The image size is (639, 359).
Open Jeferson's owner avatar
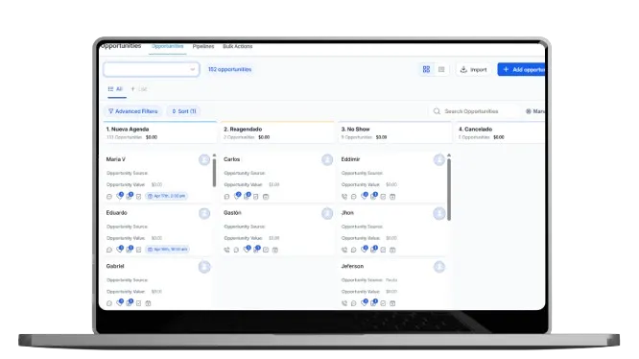point(438,267)
